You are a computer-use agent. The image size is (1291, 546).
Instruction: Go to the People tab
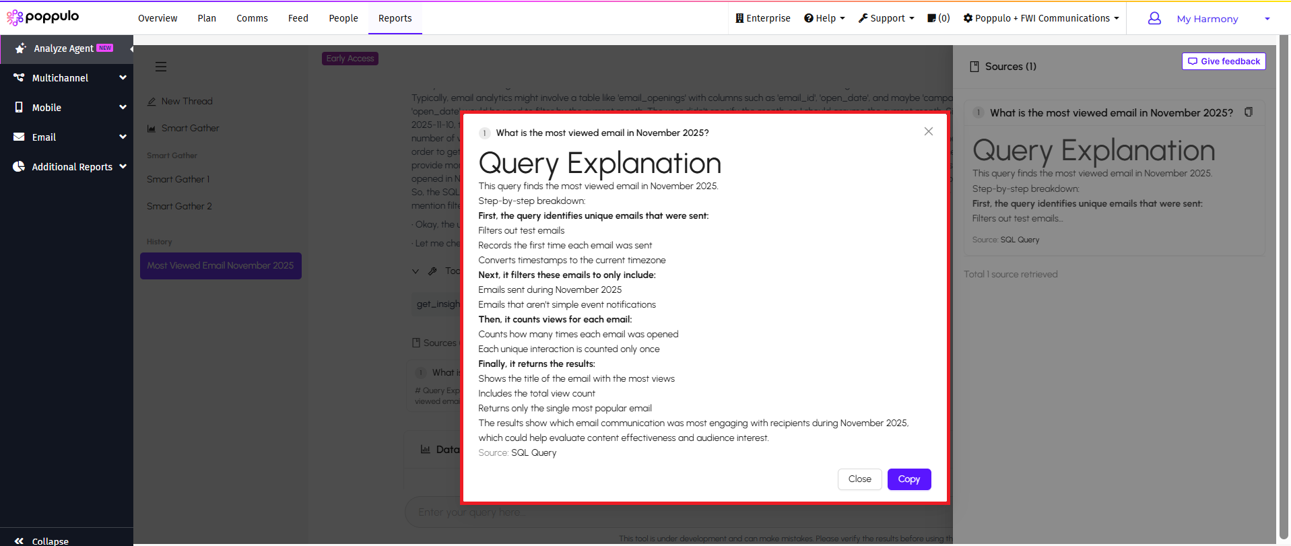(343, 18)
